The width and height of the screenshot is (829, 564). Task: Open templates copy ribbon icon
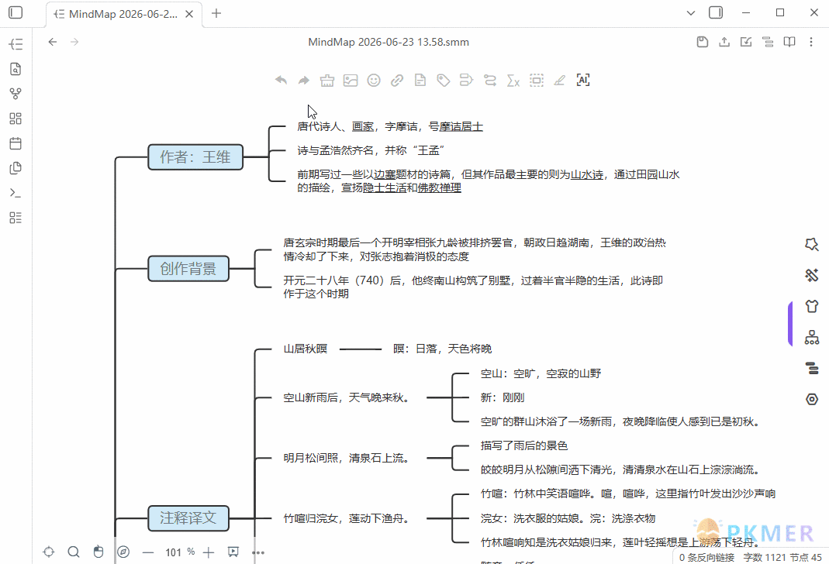tap(16, 168)
